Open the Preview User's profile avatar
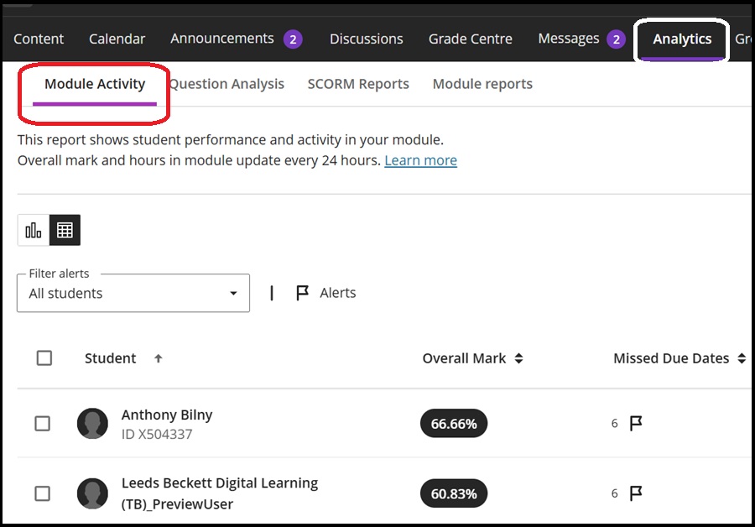Screen dimensions: 755x527 92,493
